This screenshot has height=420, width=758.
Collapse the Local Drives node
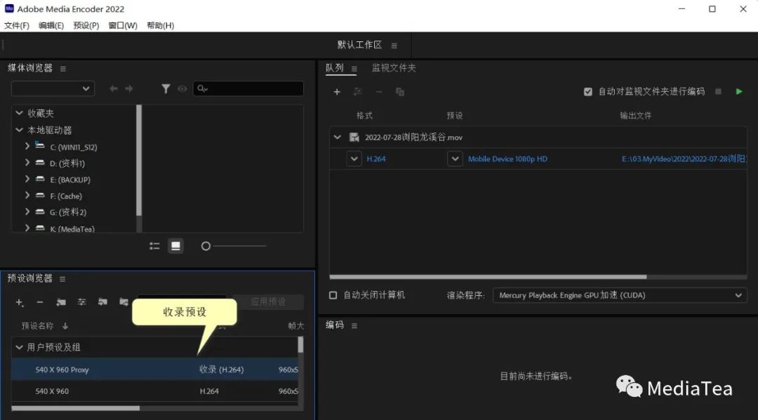pos(20,130)
